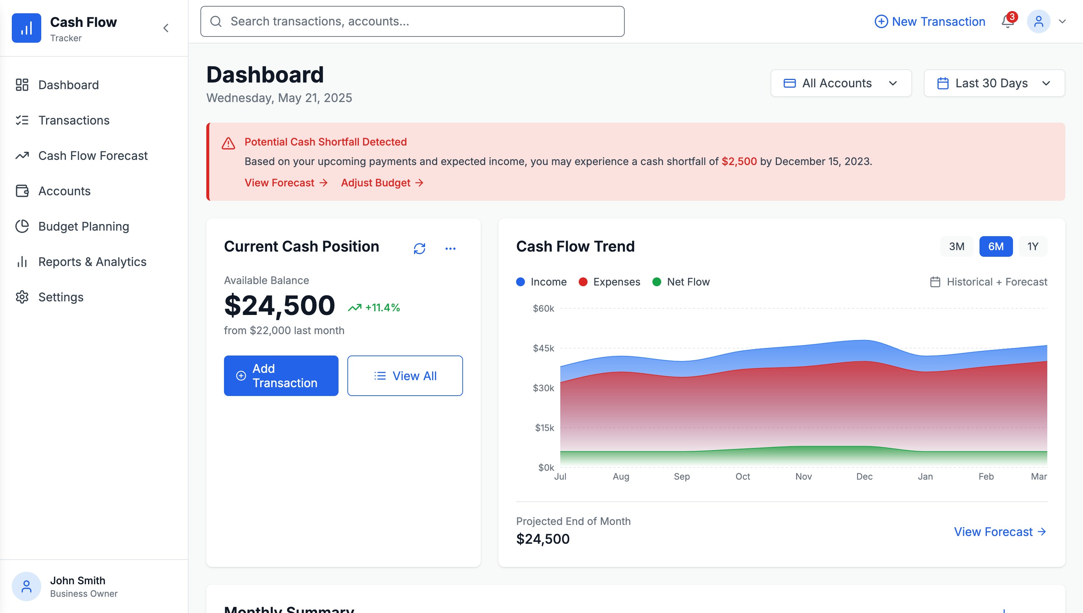Select the 1Y time range tab

[1033, 246]
